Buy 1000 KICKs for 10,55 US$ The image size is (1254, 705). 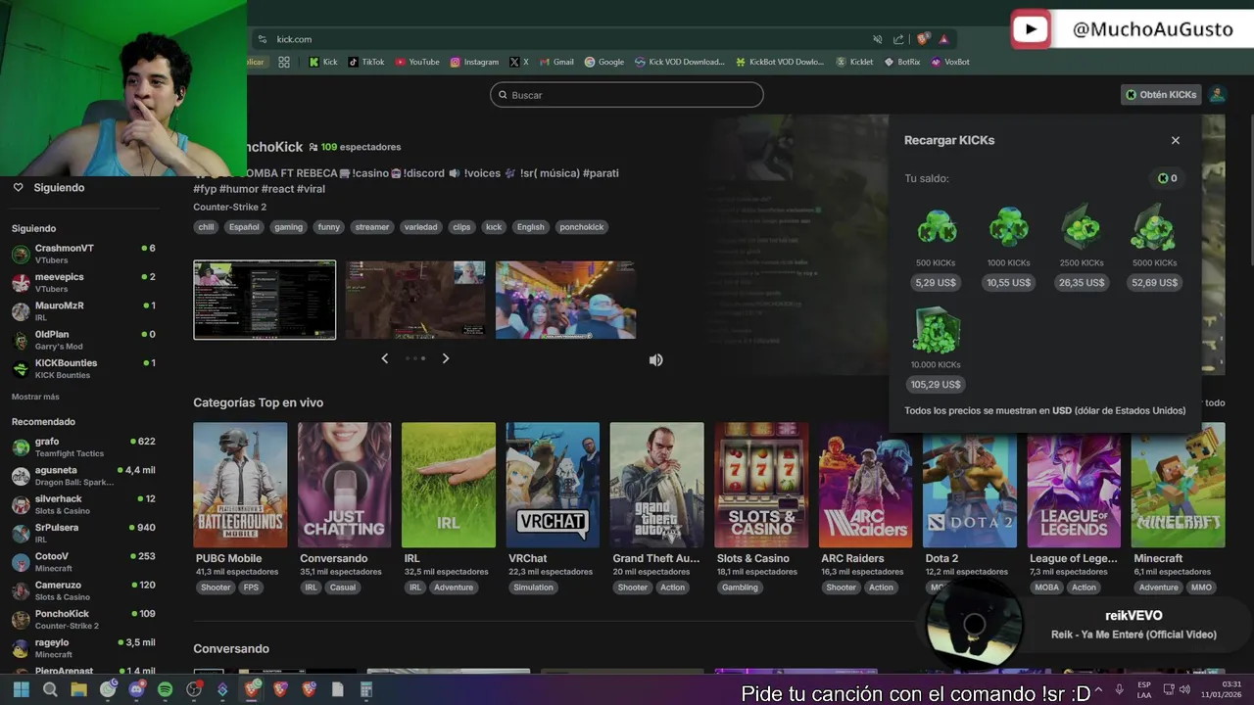point(1008,282)
